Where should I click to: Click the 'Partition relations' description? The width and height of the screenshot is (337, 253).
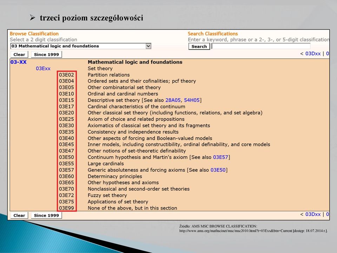pyautogui.click(x=109, y=75)
